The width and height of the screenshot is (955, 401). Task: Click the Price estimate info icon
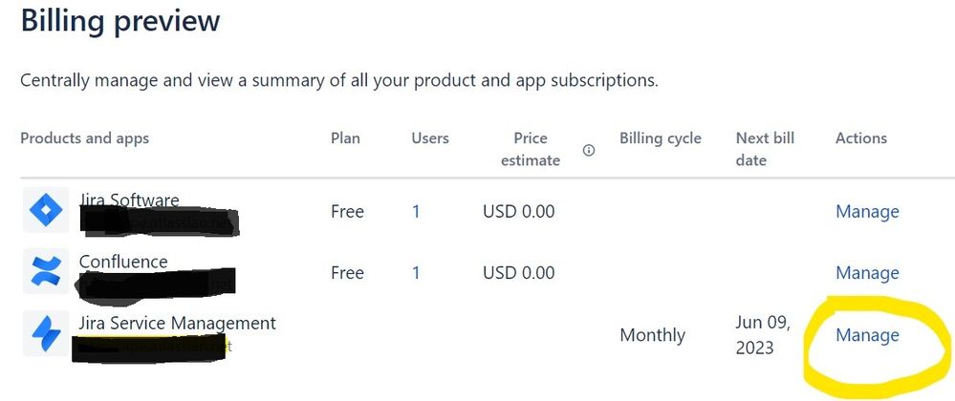589,150
